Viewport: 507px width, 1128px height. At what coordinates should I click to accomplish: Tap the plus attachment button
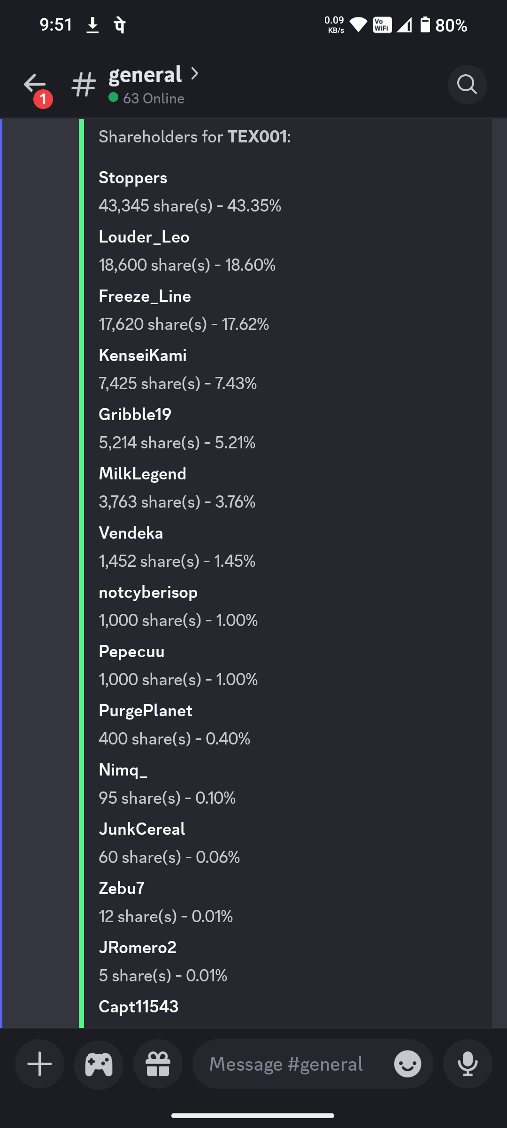(x=40, y=1064)
